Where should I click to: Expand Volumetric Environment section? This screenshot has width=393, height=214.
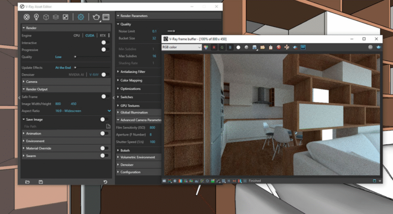click(x=139, y=157)
